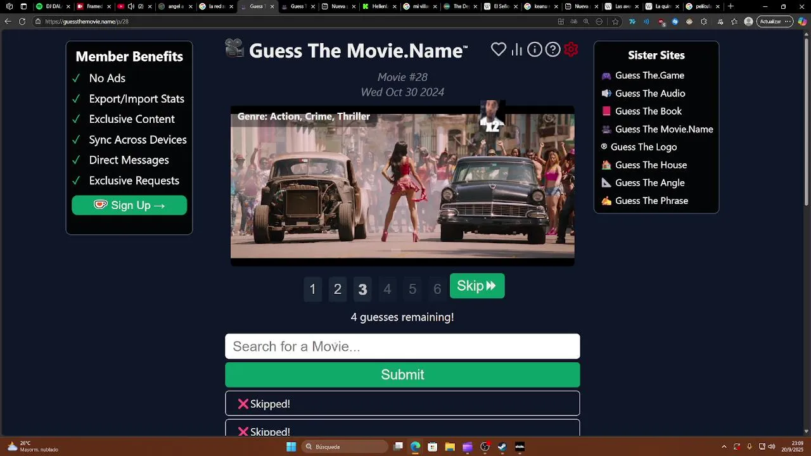Screen dimensions: 811x456
Task: Open new browser tab with plus
Action: coord(731,6)
